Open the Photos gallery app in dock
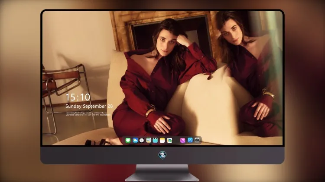Screen dimensions: 325x182 coord(169,141)
